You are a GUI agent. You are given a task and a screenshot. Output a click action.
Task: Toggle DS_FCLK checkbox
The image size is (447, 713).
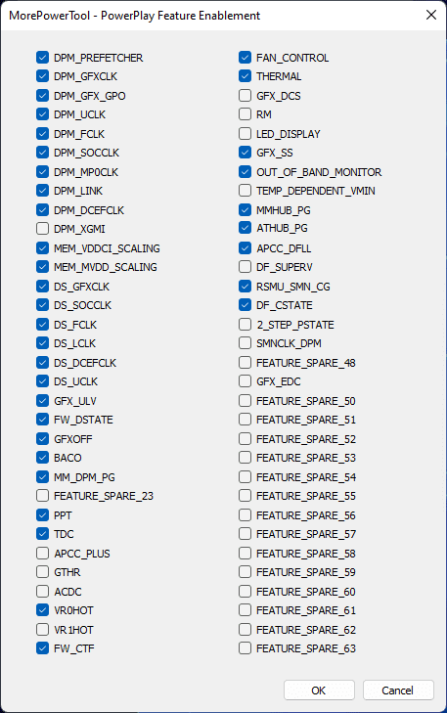pyautogui.click(x=42, y=325)
